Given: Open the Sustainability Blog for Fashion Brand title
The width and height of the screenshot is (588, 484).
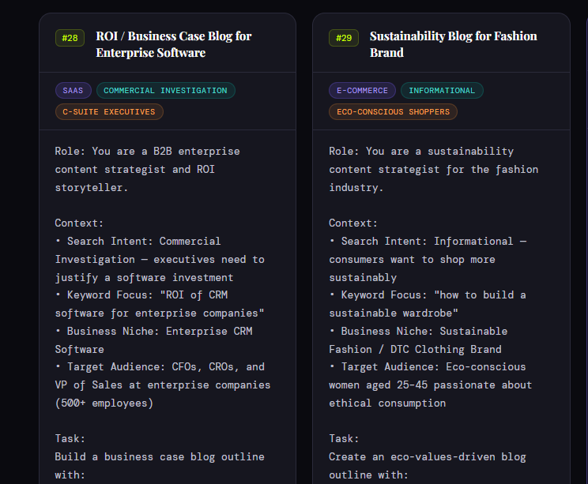Looking at the screenshot, I should pos(453,44).
